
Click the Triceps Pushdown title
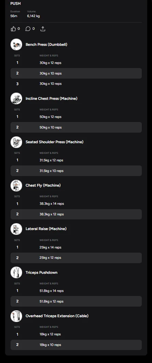[41, 272]
